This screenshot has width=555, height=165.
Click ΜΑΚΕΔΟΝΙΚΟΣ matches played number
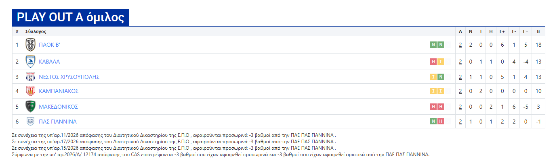click(x=460, y=107)
